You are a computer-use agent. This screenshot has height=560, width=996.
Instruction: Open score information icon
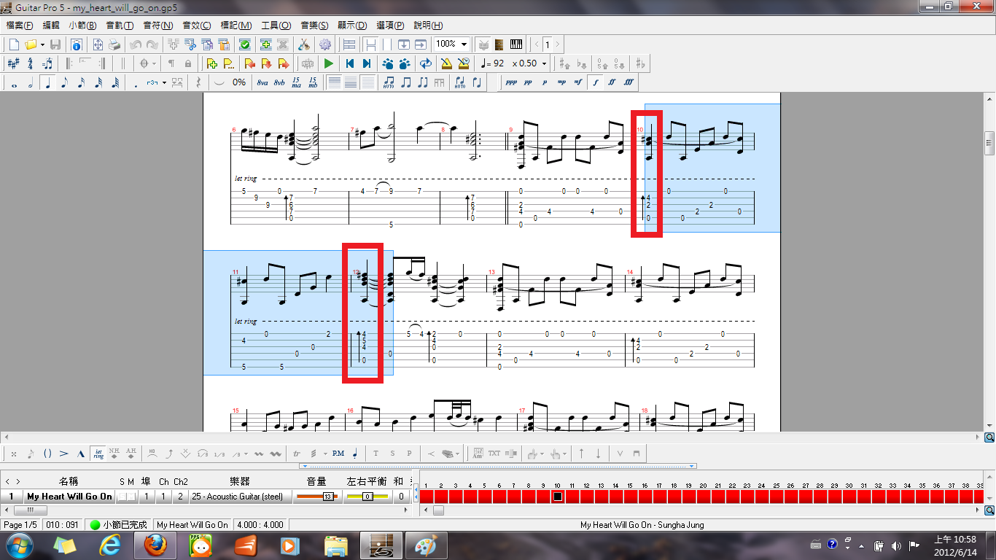[76, 44]
